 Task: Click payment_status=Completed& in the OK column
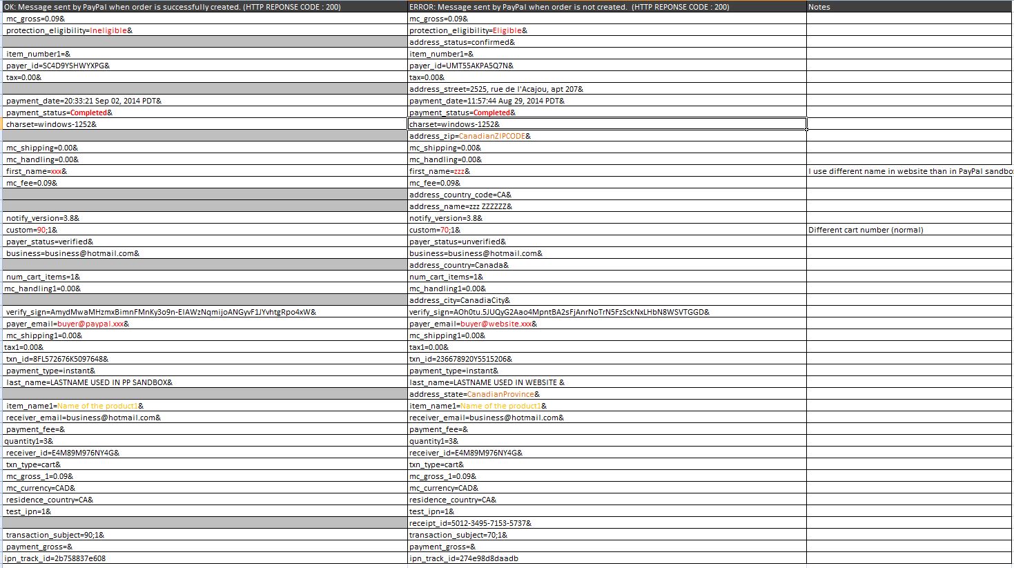click(205, 112)
